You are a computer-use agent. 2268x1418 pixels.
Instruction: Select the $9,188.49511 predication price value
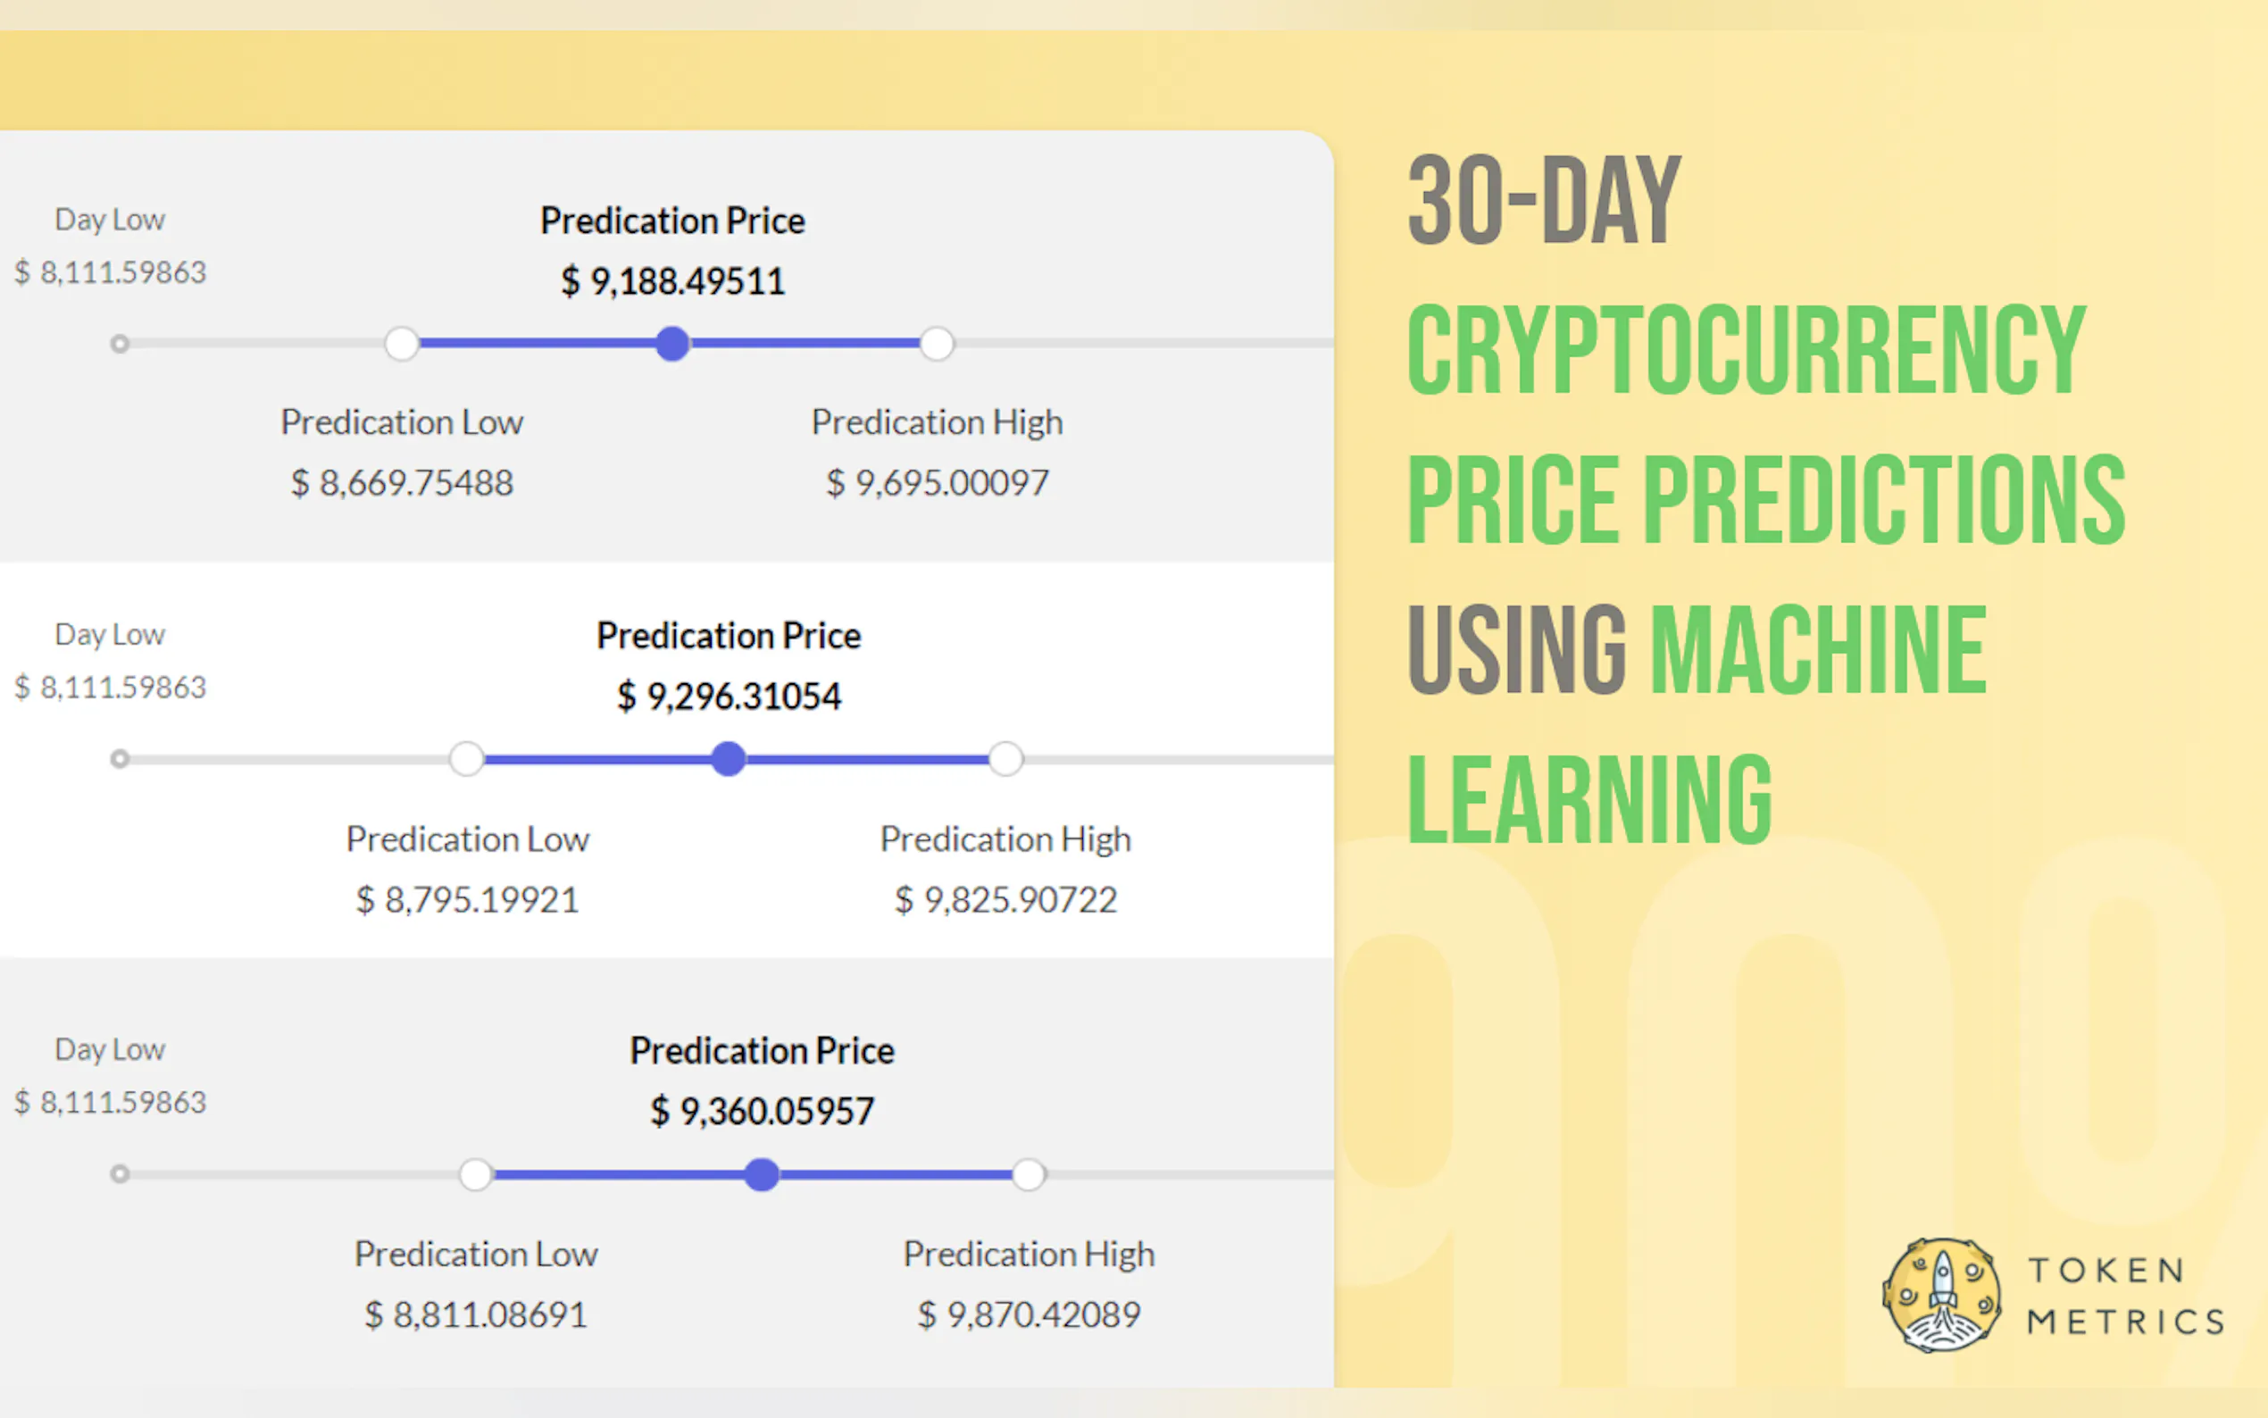672,281
